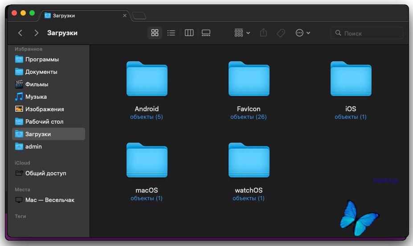Click the Общий доступ shared folder icon
The image size is (413, 246).
pyautogui.click(x=19, y=173)
